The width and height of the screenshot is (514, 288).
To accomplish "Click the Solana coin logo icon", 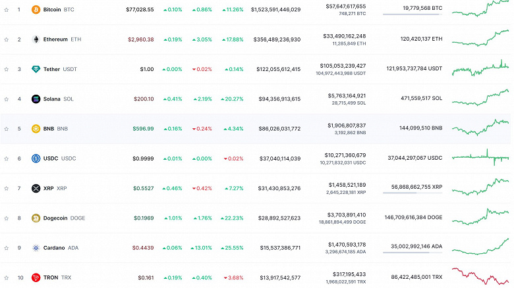I will 36,99.
